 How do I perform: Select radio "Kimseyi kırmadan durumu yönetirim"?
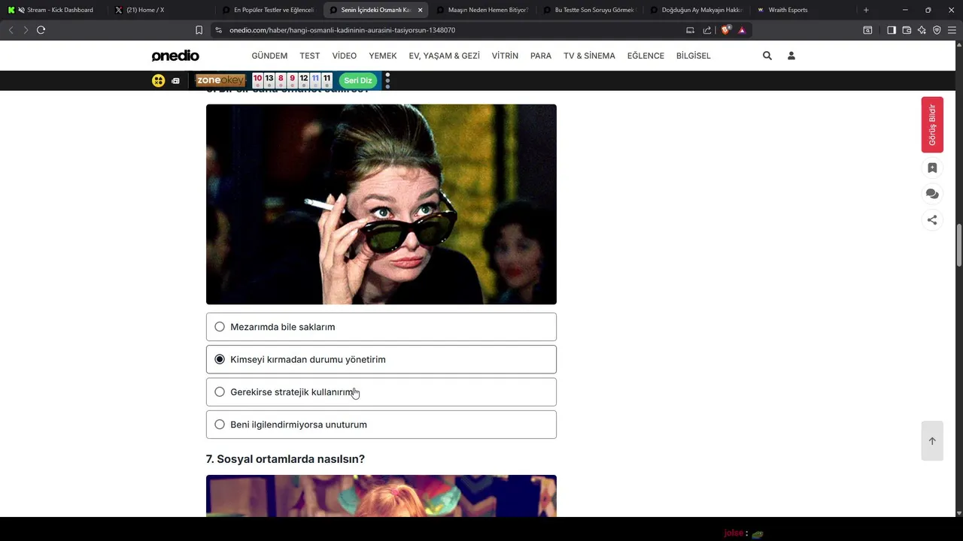coord(220,359)
